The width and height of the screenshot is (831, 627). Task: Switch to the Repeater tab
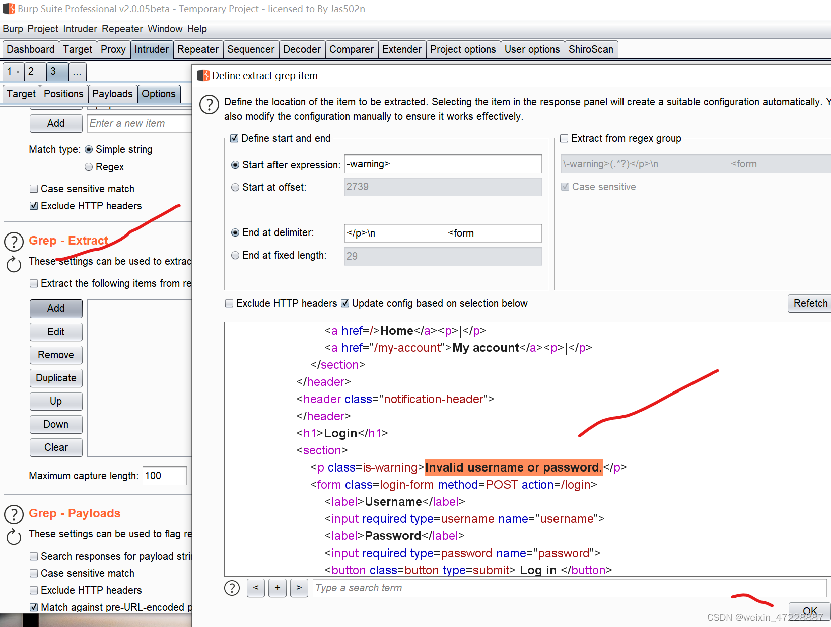198,49
